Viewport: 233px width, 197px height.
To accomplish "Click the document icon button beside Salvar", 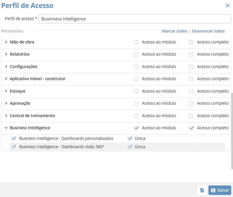I will (x=202, y=190).
